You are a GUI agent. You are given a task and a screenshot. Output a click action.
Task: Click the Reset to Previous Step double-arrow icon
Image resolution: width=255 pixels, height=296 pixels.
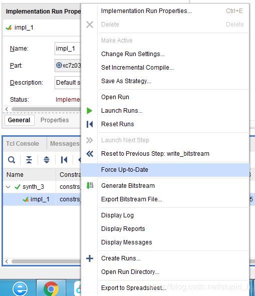[x=90, y=154]
